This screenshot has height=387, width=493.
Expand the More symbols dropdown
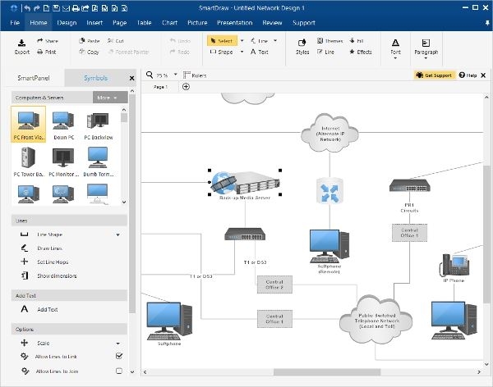click(x=106, y=98)
